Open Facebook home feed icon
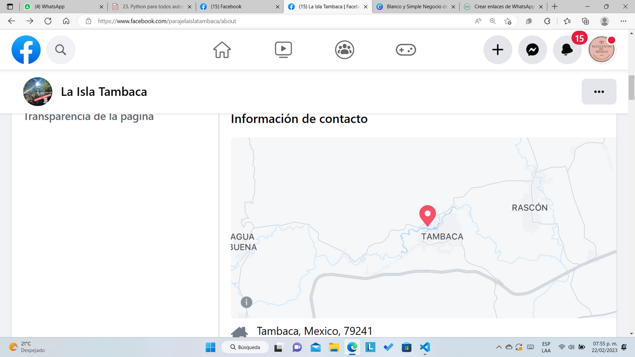Viewport: 635px width, 357px height. [222, 50]
